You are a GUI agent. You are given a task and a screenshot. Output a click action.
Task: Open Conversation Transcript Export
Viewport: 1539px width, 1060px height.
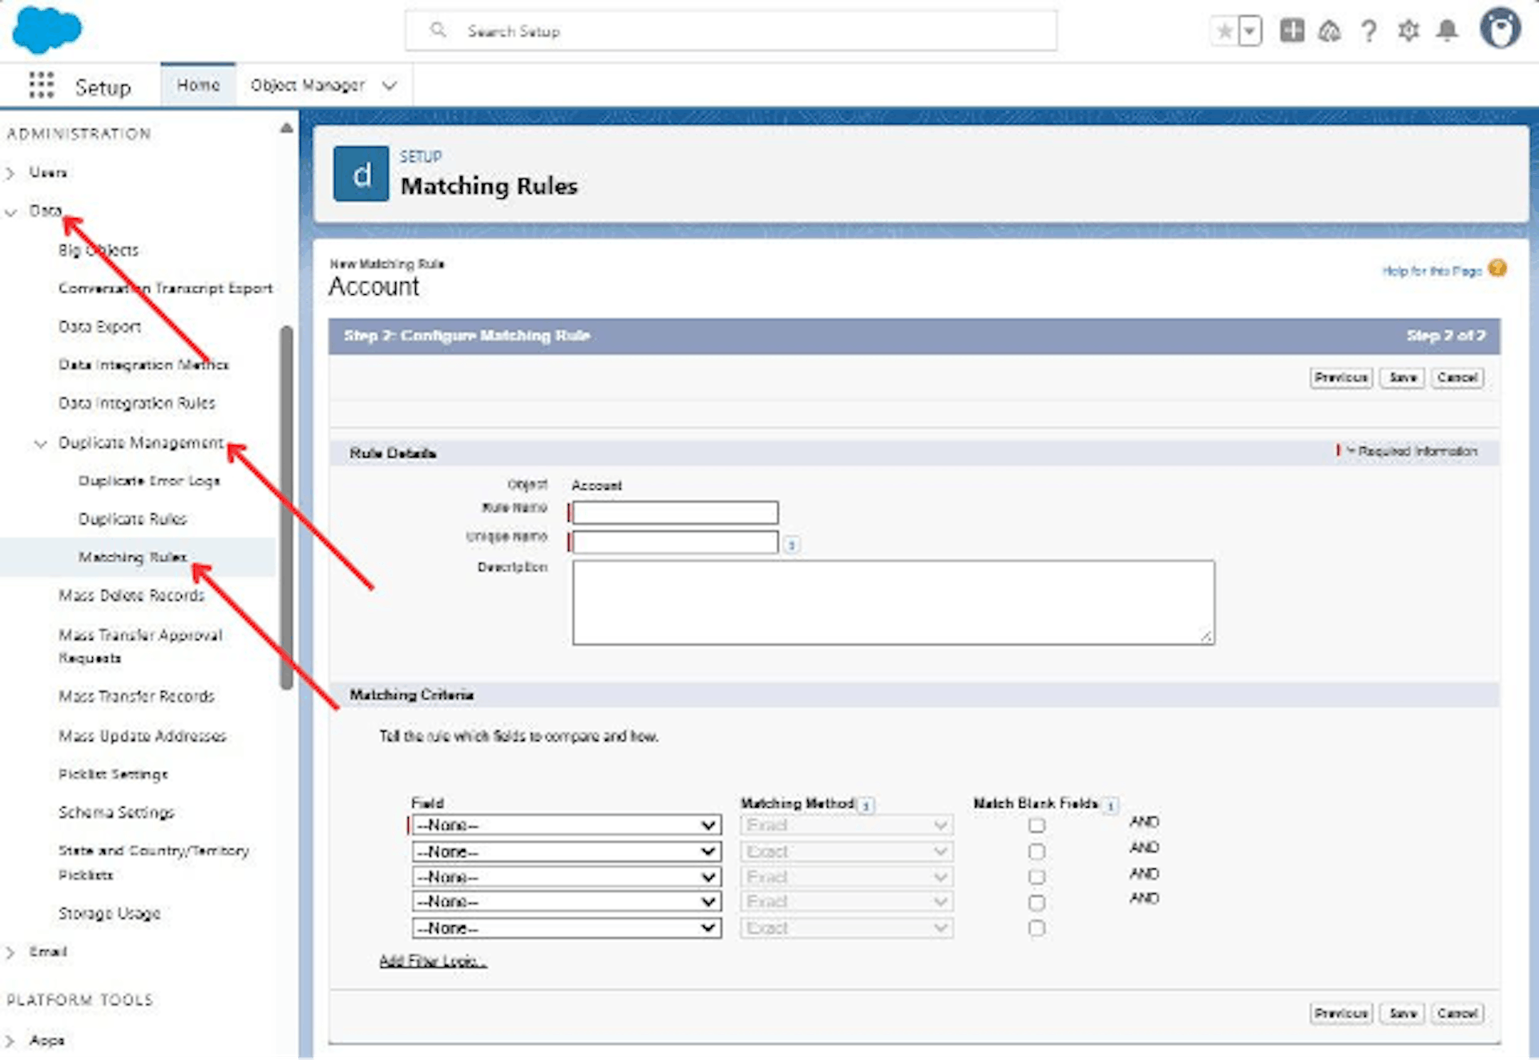(165, 288)
